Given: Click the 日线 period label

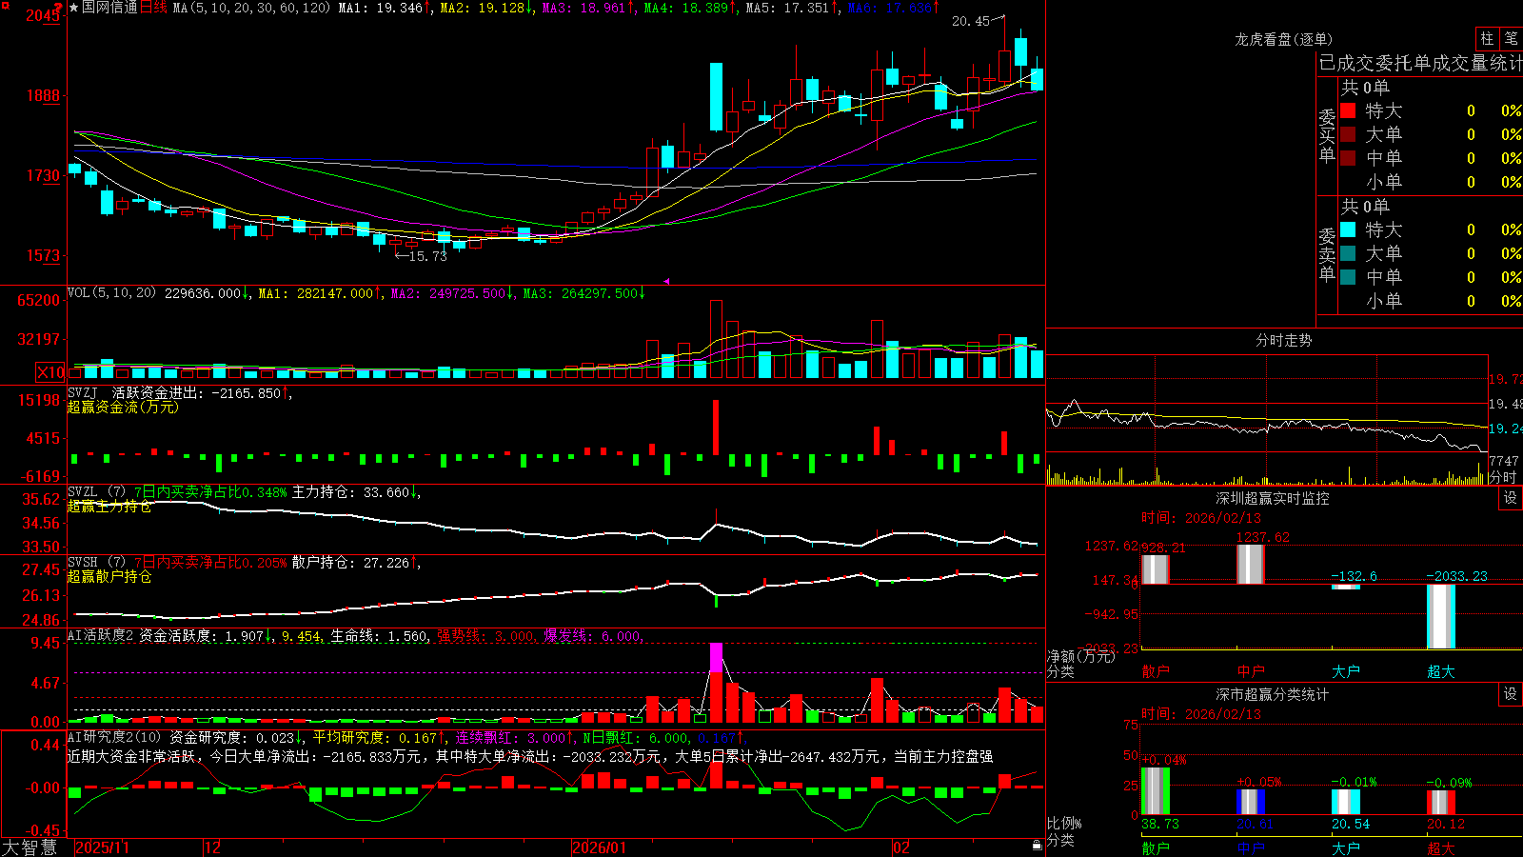Looking at the screenshot, I should (153, 8).
